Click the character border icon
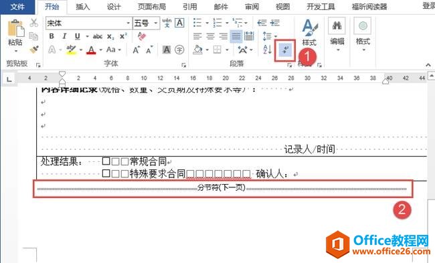 coord(179,23)
